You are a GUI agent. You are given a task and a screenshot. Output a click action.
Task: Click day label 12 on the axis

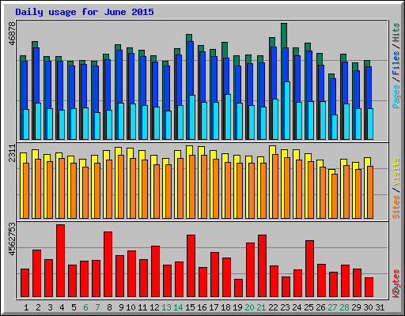(154, 307)
